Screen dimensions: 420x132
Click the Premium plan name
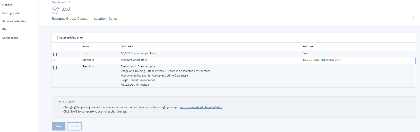[x=88, y=66]
